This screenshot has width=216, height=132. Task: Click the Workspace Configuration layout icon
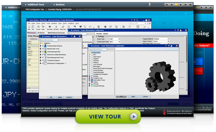[45, 63]
